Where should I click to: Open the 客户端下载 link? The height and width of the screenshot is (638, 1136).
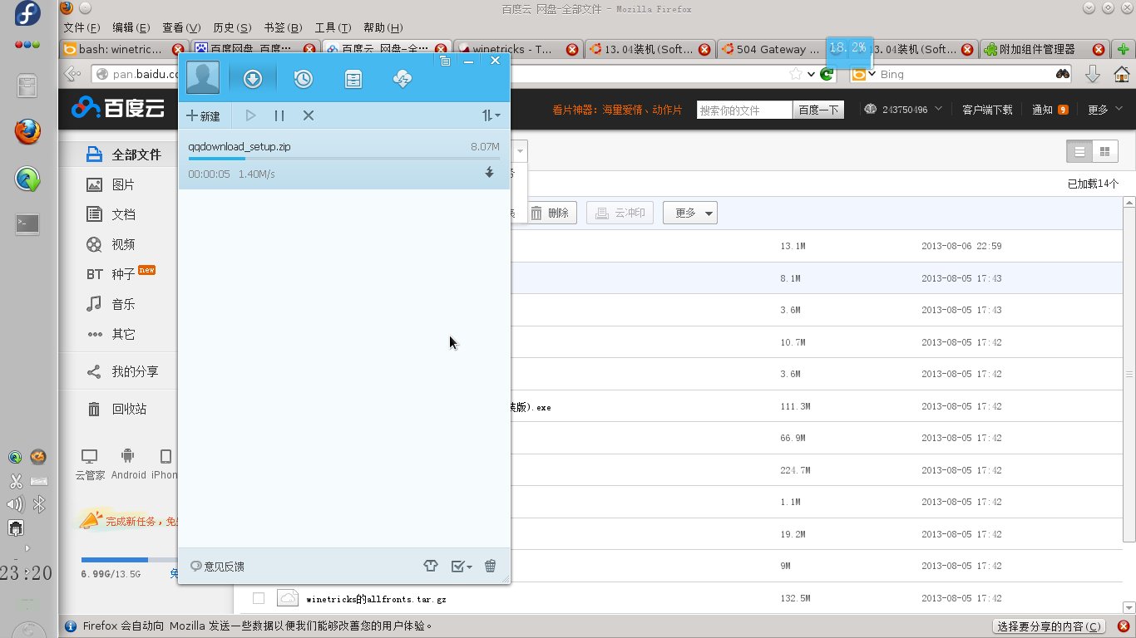987,110
